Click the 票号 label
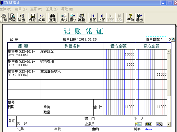Image resolution: width=177 pixels, height=132 pixels. click(11, 102)
